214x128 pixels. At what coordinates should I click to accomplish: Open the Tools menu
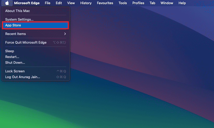tap(123, 3)
